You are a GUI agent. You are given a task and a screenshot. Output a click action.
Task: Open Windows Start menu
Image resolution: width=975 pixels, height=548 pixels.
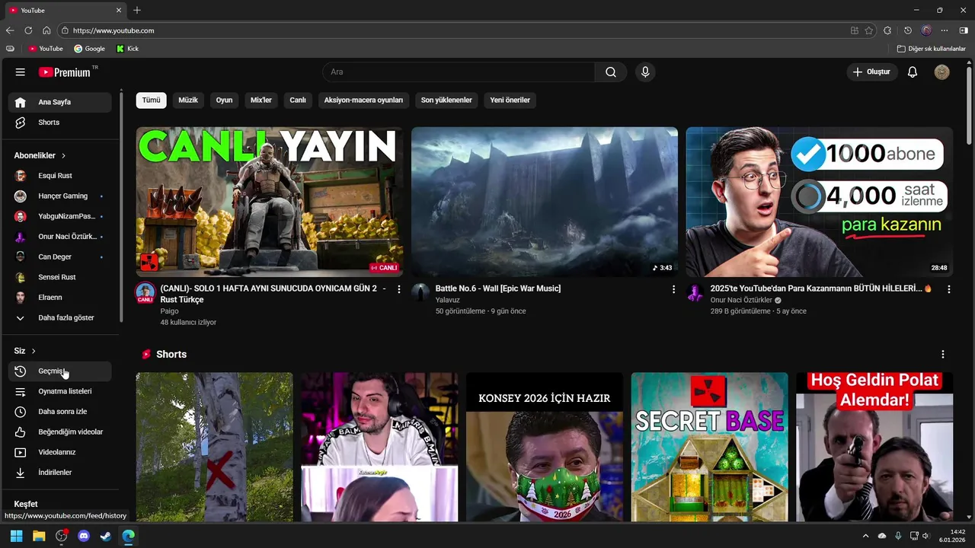16,536
